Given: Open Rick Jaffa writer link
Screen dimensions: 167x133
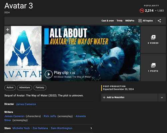Looking at the screenshot, I should tap(50, 116).
